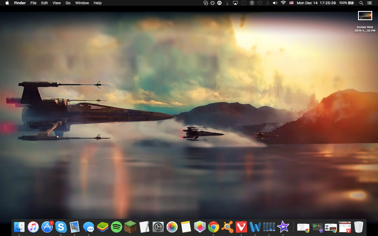Launch Vivaldi browser app icon in dock
Screen dimensions: 378x236
[241, 227]
